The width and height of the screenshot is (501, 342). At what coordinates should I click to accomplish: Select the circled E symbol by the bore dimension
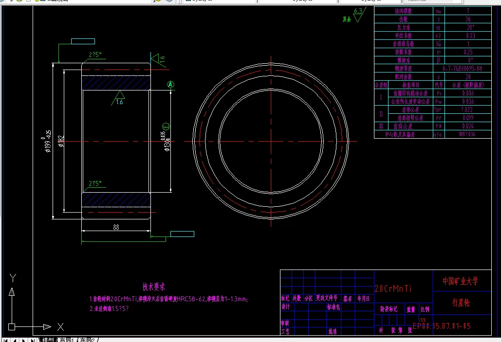(x=167, y=127)
